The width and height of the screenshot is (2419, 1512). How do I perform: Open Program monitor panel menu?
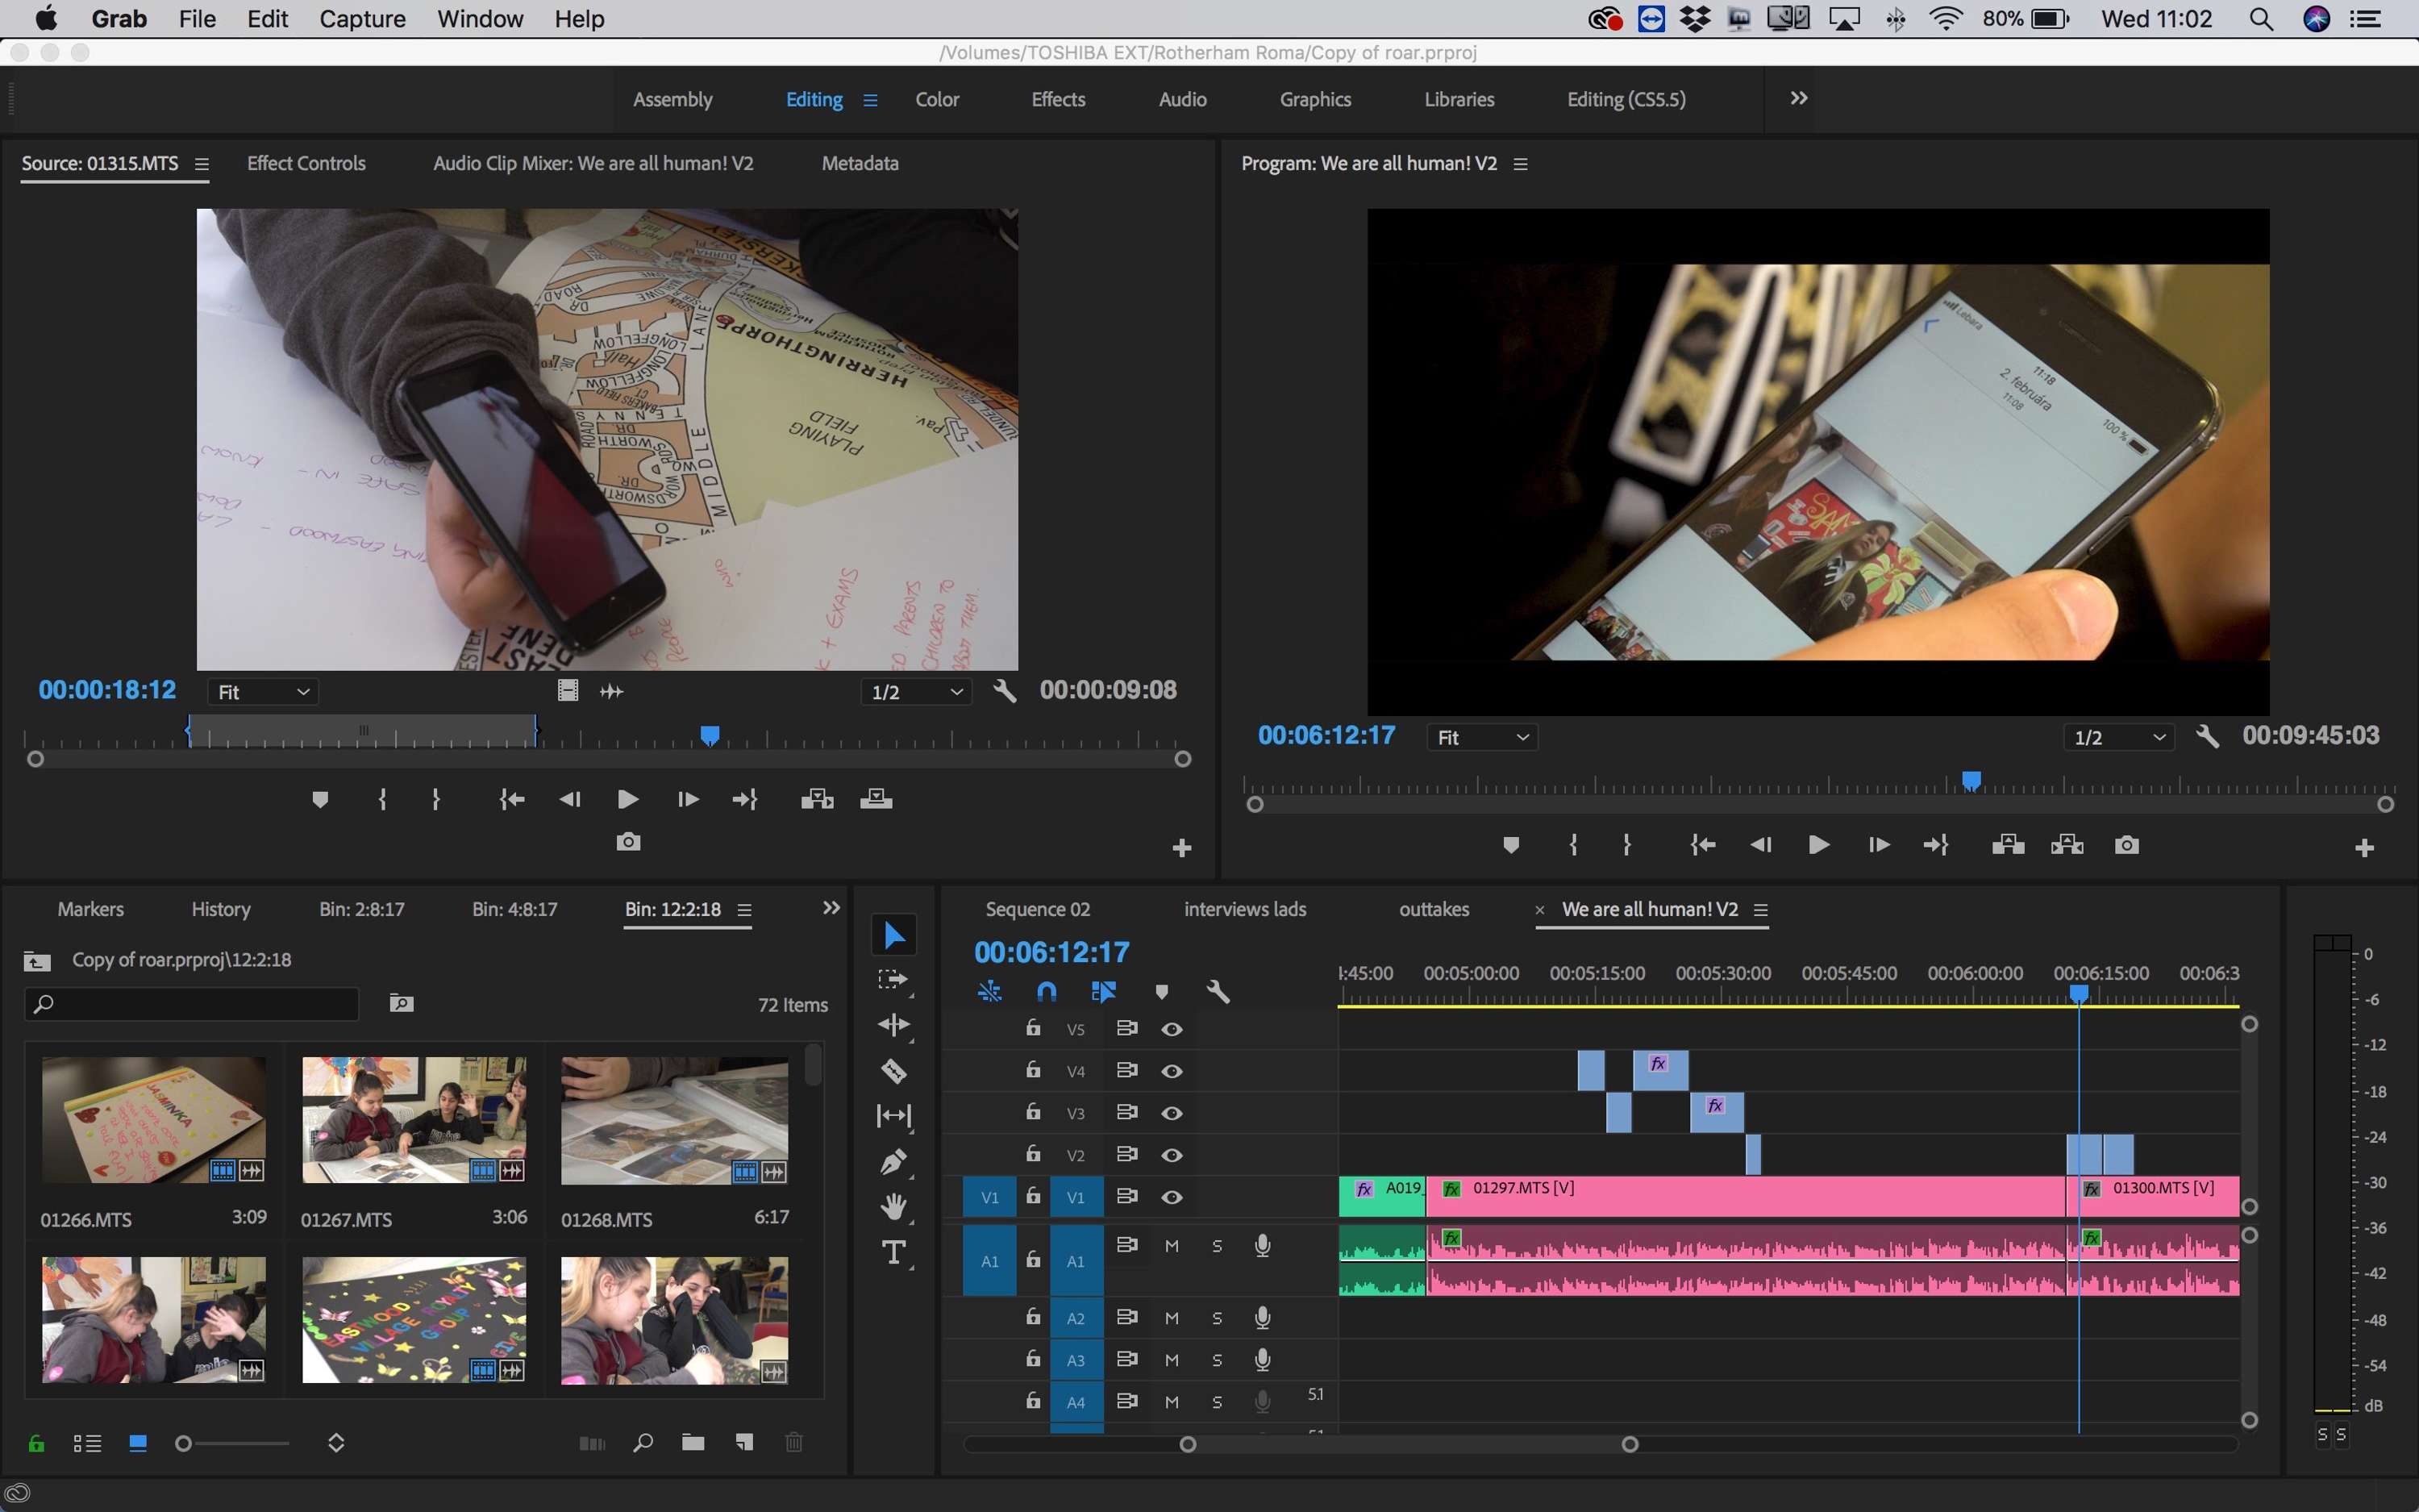[x=1521, y=164]
